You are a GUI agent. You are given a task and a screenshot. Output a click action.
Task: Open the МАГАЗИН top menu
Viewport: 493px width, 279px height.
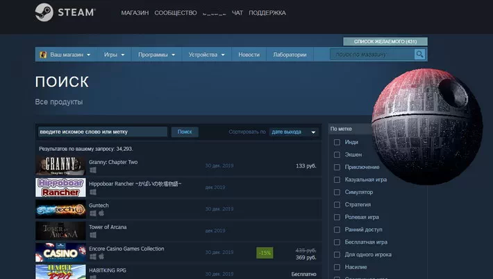(135, 13)
